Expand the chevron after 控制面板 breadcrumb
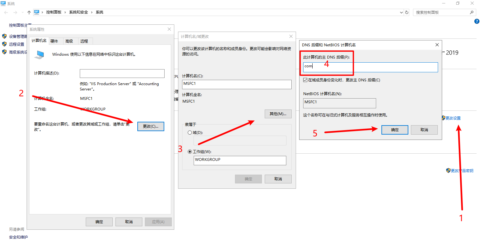 (x=65, y=12)
